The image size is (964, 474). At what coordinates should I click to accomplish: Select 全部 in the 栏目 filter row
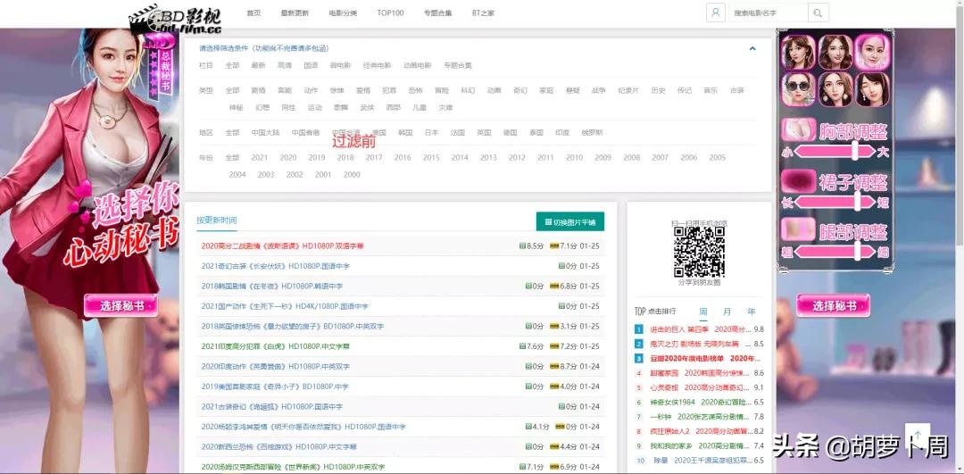(232, 65)
